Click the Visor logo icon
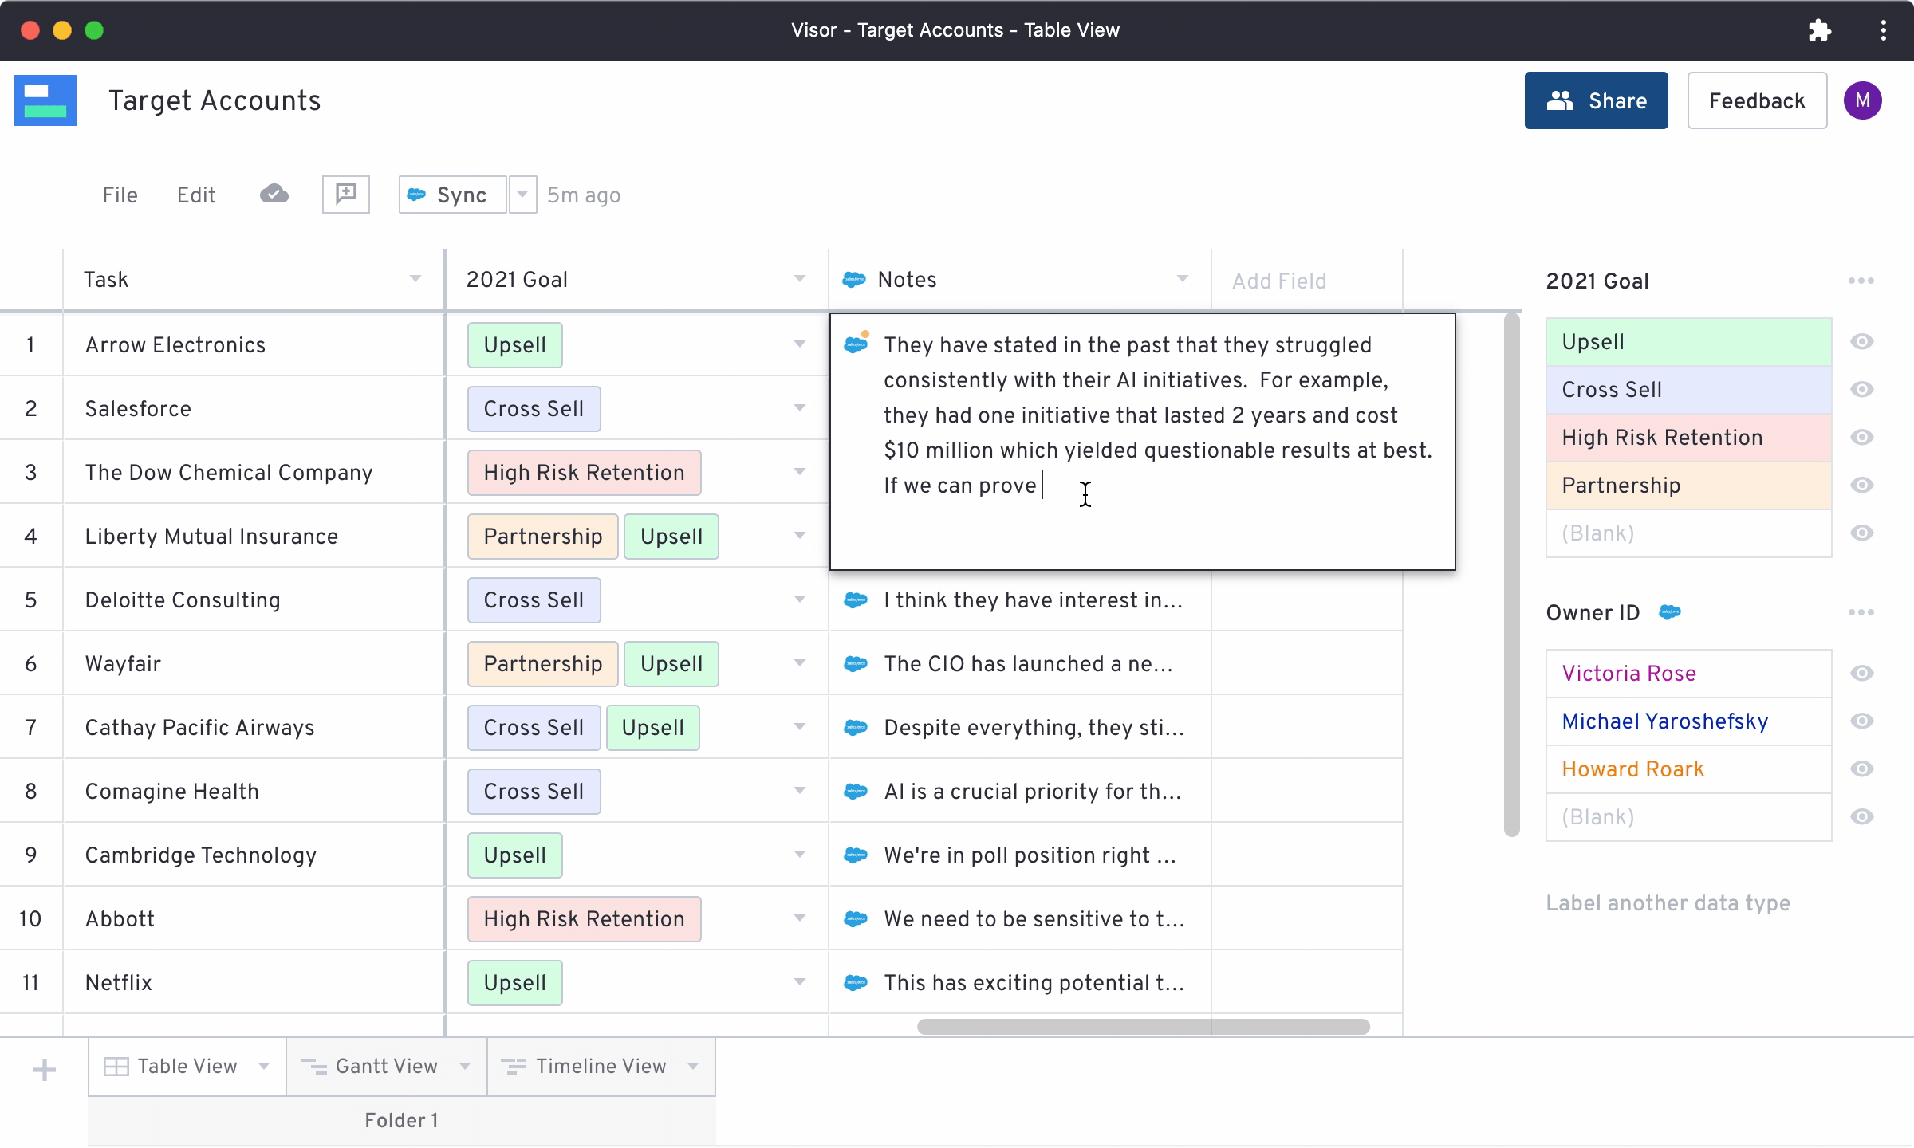This screenshot has height=1148, width=1914. click(x=45, y=100)
